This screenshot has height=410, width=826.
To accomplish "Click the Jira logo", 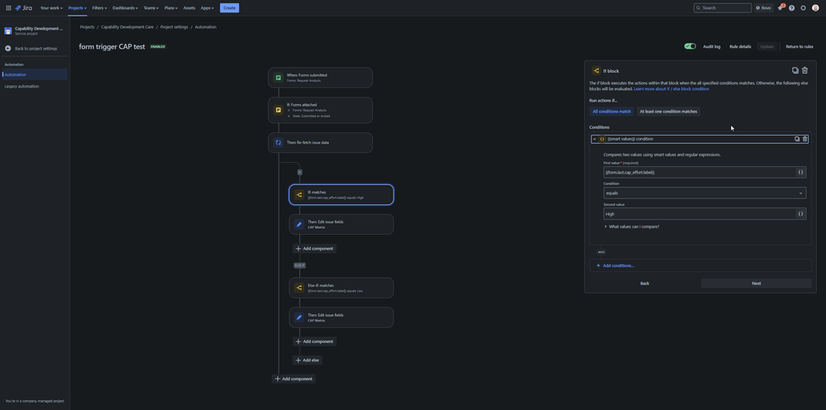I will pyautogui.click(x=24, y=8).
